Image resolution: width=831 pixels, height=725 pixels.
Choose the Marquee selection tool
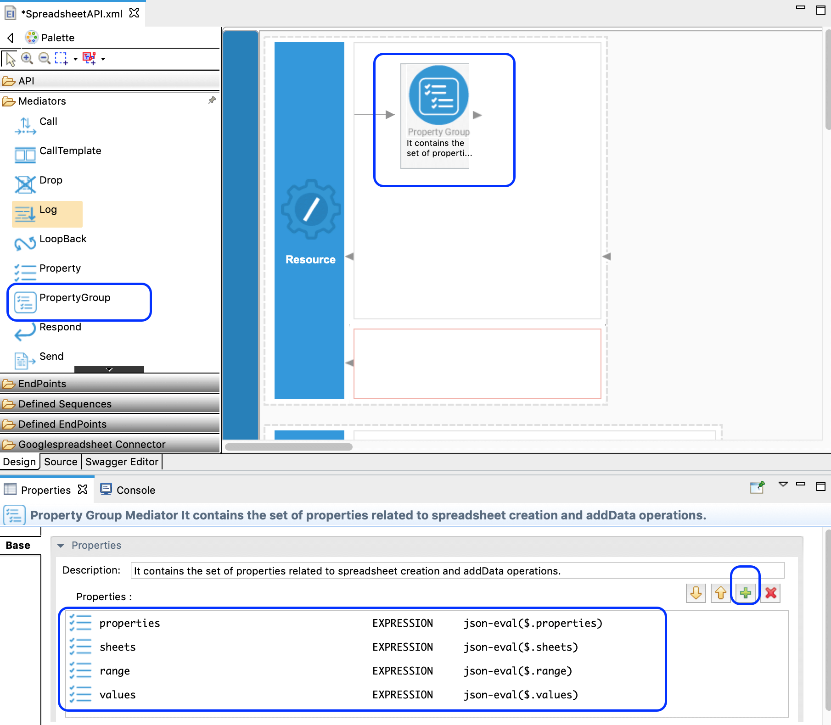click(61, 58)
